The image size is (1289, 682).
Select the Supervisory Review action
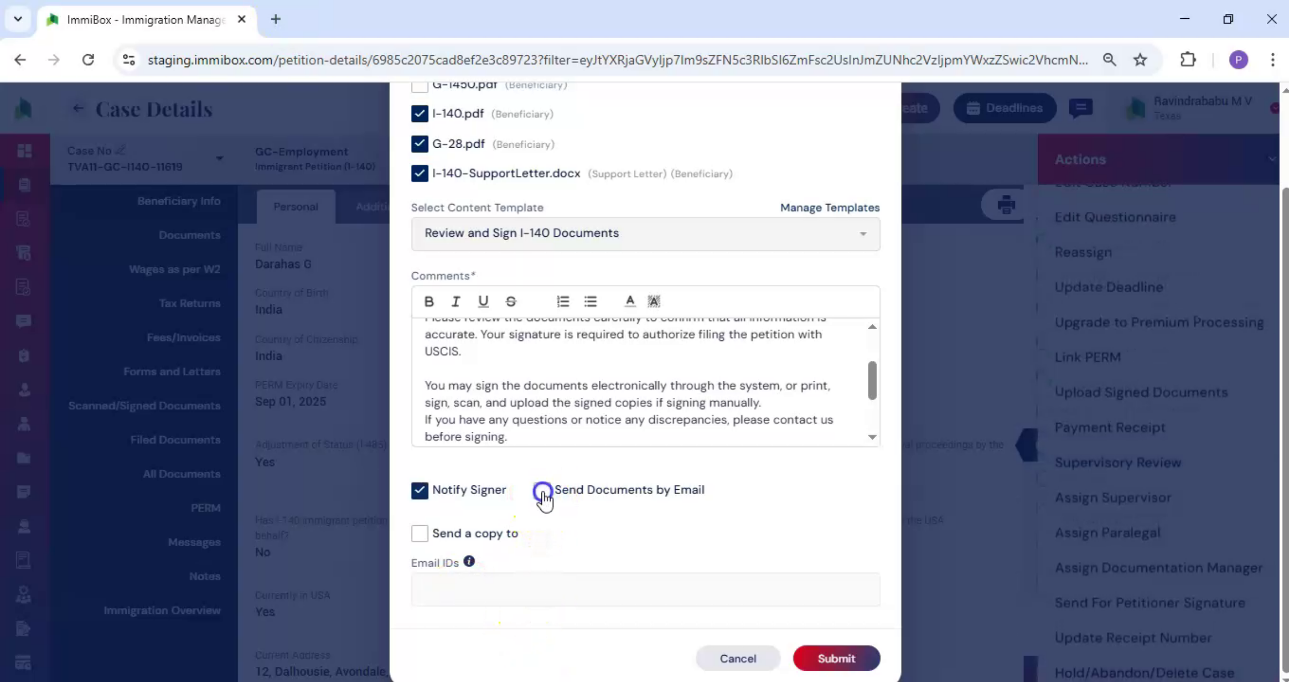(x=1118, y=462)
